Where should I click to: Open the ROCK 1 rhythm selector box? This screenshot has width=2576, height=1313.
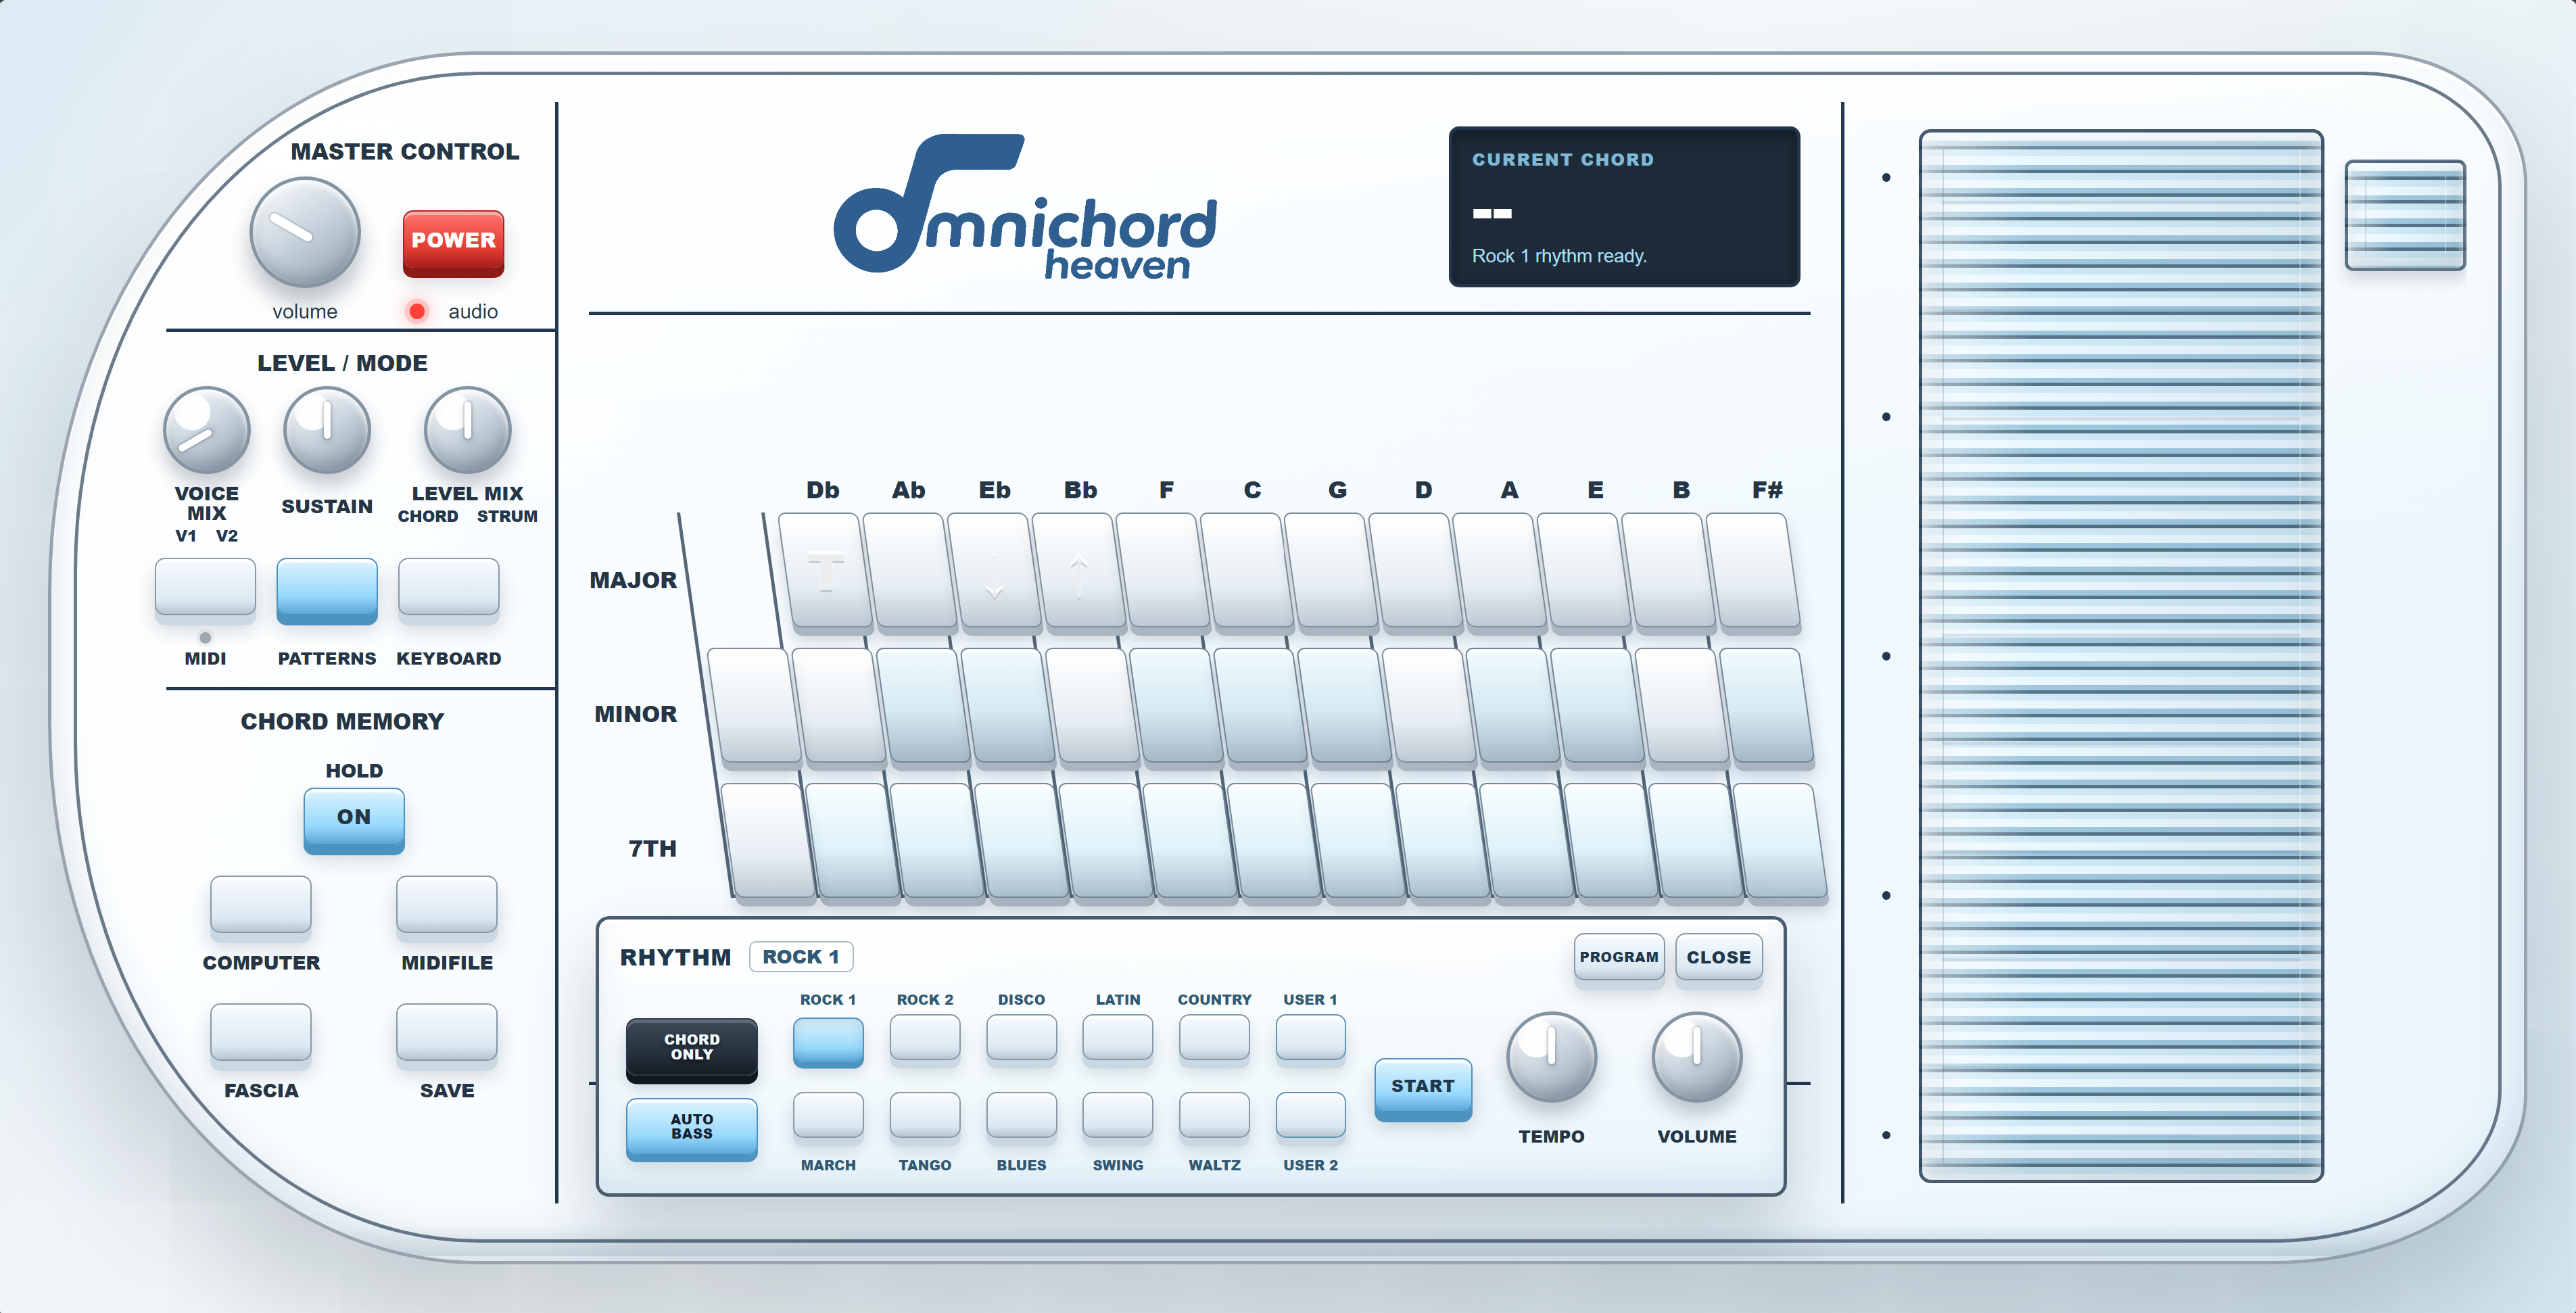point(801,957)
